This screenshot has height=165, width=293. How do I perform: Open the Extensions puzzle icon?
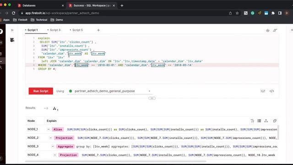pos(273,13)
